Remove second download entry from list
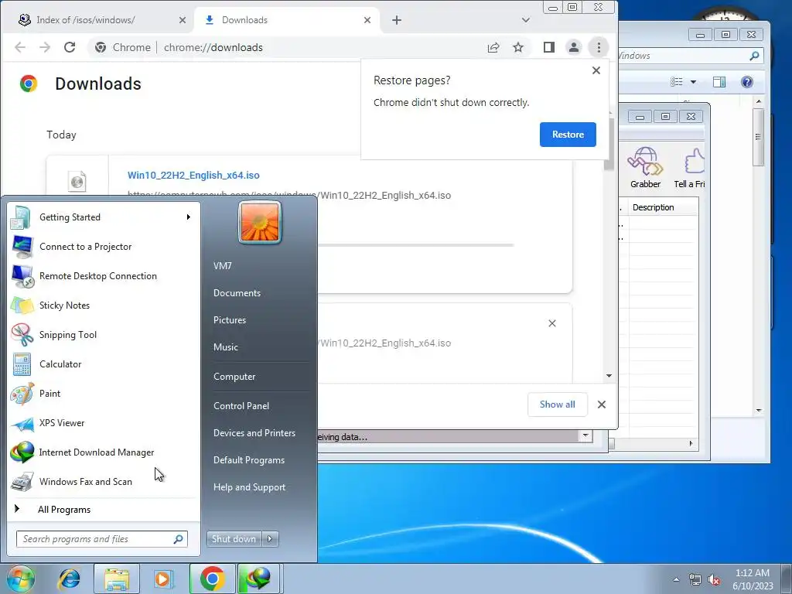 pyautogui.click(x=552, y=323)
